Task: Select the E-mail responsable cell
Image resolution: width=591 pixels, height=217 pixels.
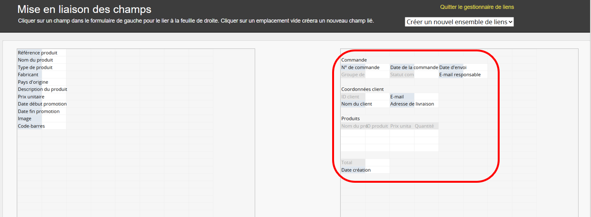Action: pos(460,75)
